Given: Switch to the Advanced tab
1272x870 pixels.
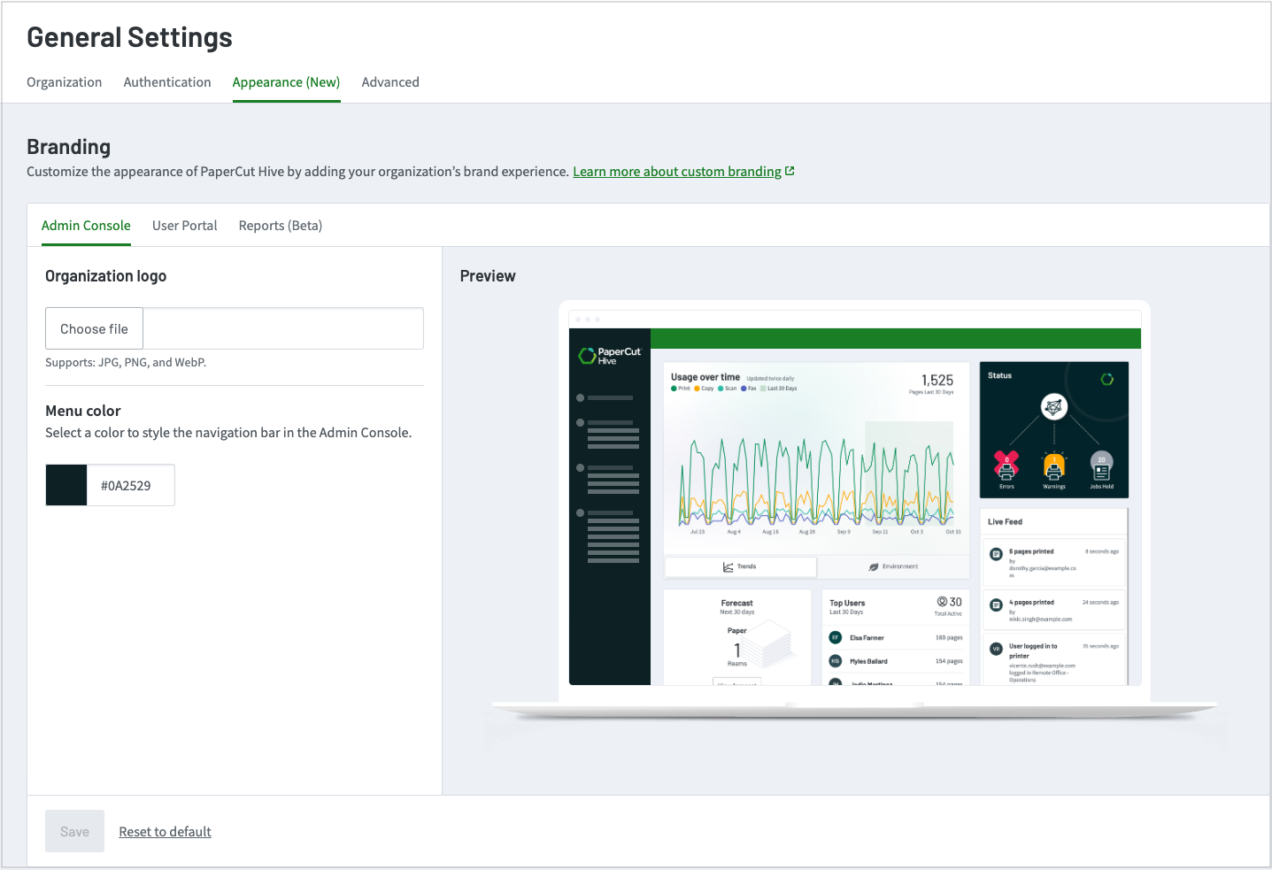Looking at the screenshot, I should pos(390,81).
